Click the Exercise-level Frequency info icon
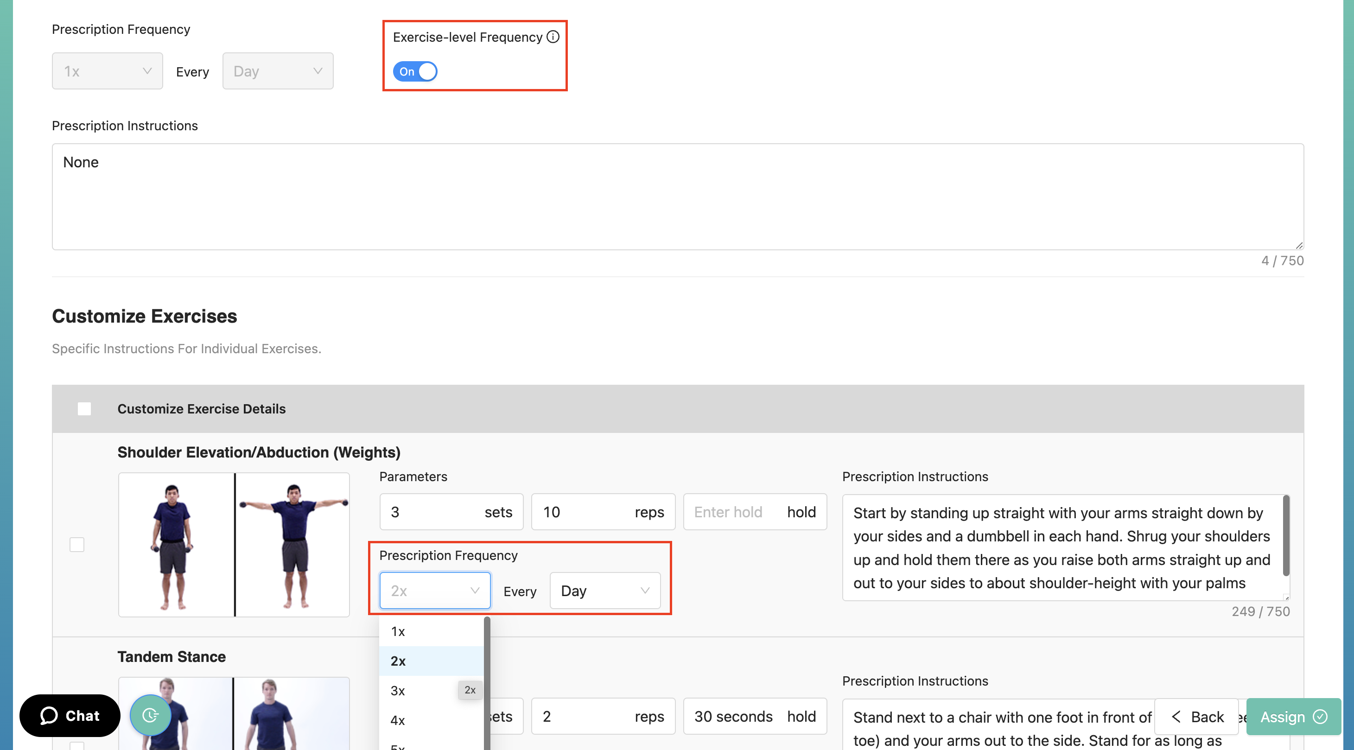 pos(553,37)
